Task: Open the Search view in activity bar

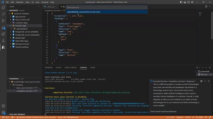Action: click(3, 14)
